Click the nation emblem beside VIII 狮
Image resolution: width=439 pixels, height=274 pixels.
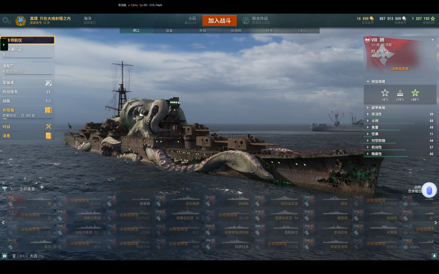point(367,40)
